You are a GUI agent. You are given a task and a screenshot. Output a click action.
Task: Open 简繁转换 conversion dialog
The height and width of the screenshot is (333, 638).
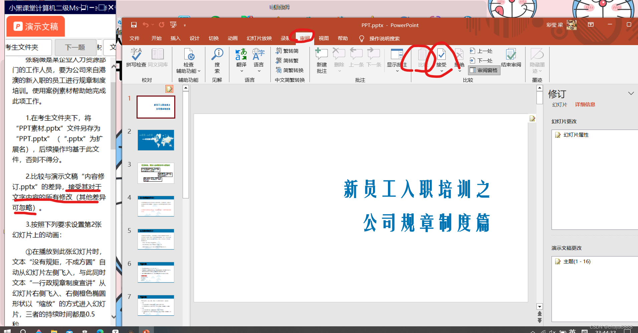click(x=289, y=70)
